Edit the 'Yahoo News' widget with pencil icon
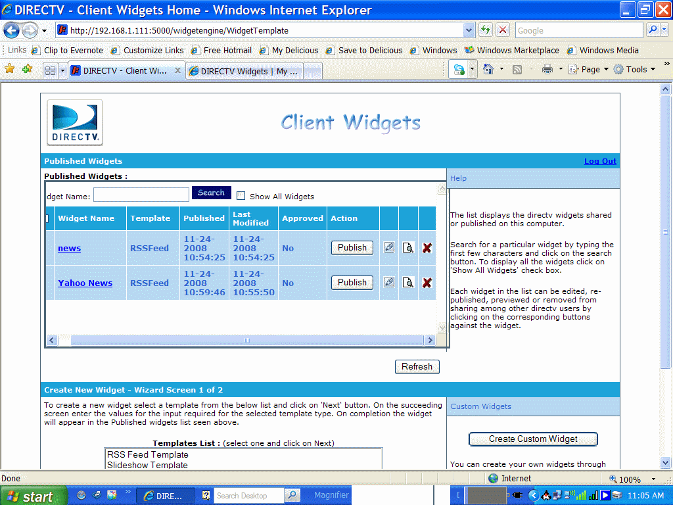This screenshot has height=505, width=673. click(389, 283)
